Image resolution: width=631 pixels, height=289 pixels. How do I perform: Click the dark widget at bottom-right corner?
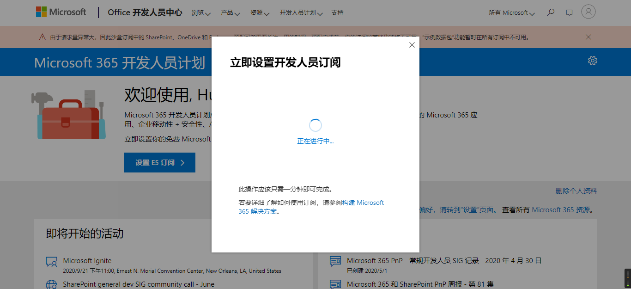tap(627, 279)
